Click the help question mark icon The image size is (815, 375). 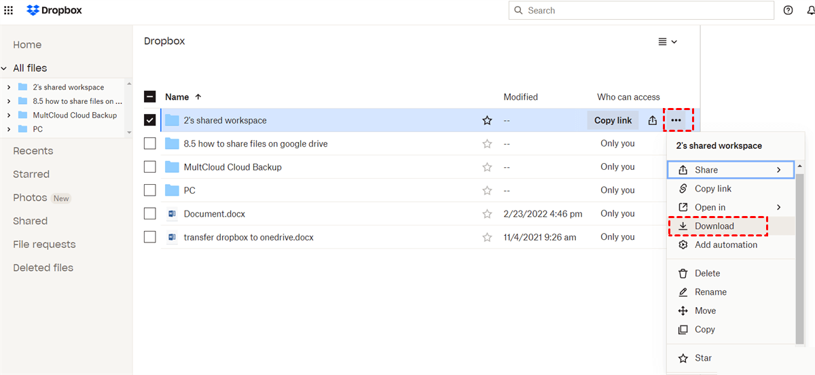point(788,10)
